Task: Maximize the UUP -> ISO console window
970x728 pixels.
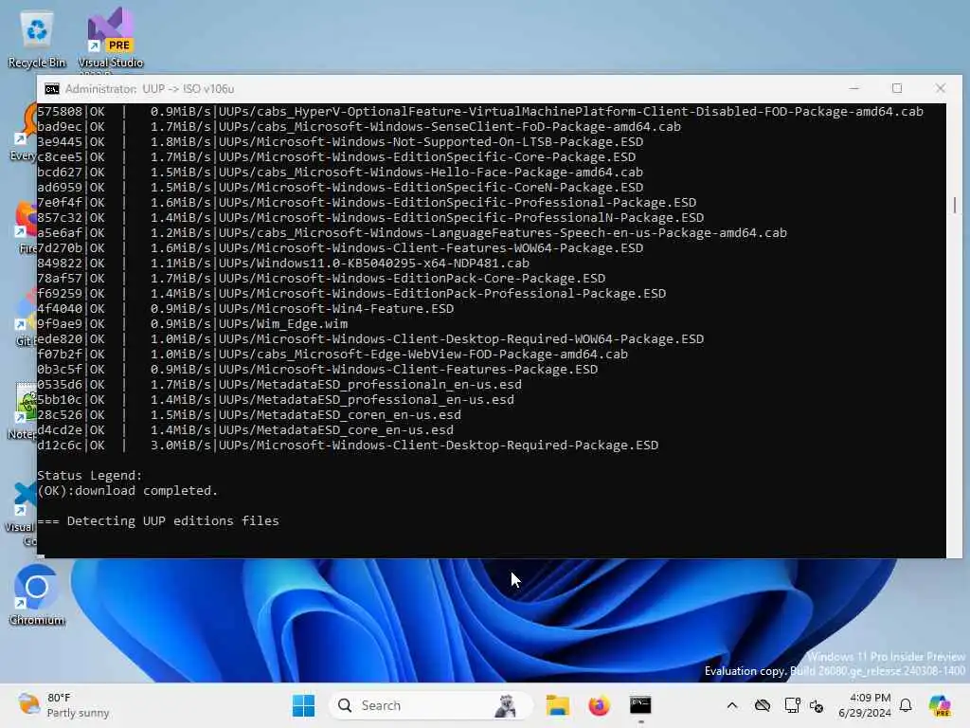Action: click(x=897, y=88)
